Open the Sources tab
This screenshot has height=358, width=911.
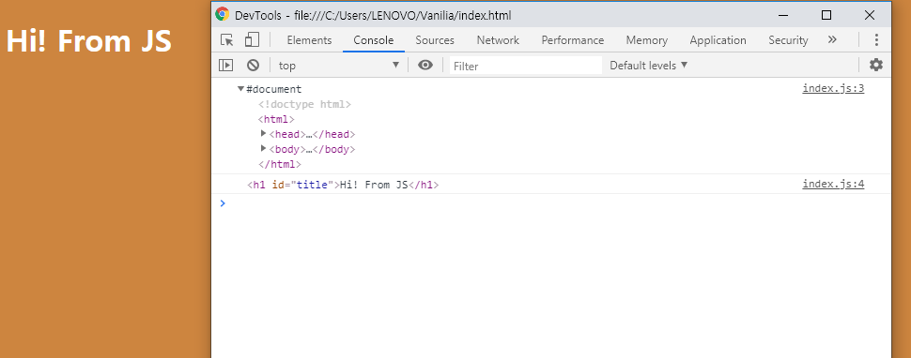(435, 40)
